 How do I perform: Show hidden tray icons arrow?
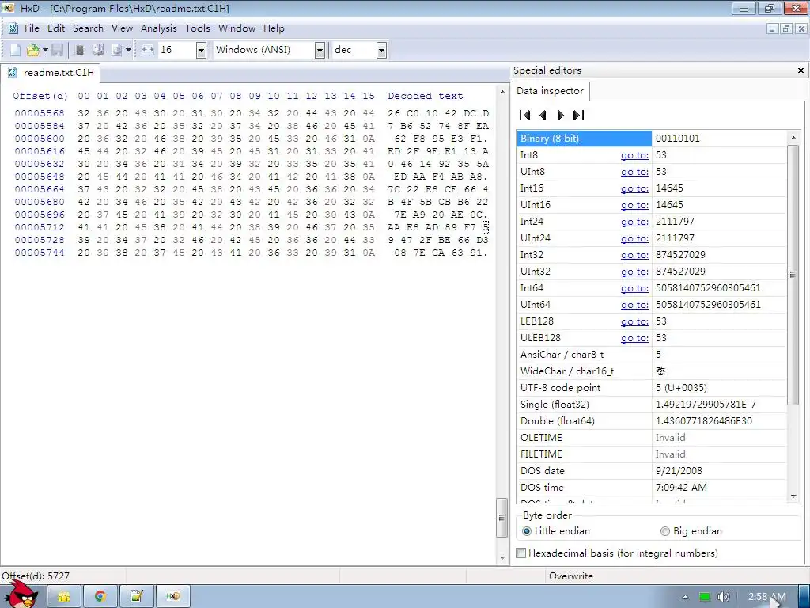[685, 597]
